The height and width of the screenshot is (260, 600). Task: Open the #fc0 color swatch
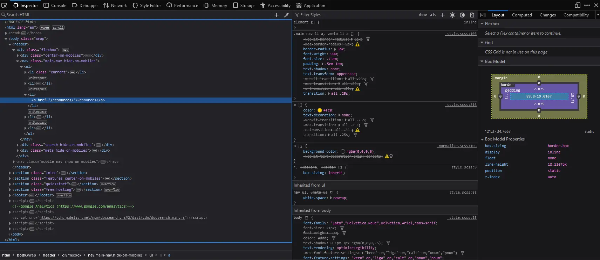point(320,110)
